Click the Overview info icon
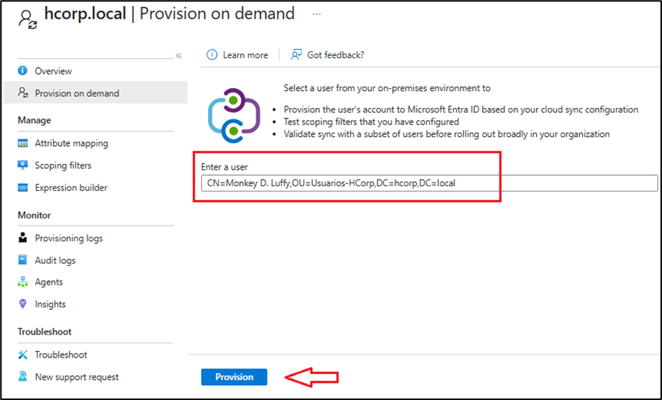Screen dimensions: 662x400 22,72
